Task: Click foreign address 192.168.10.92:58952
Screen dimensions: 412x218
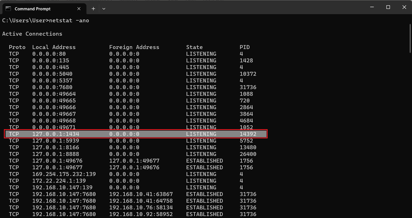Action: (141, 214)
